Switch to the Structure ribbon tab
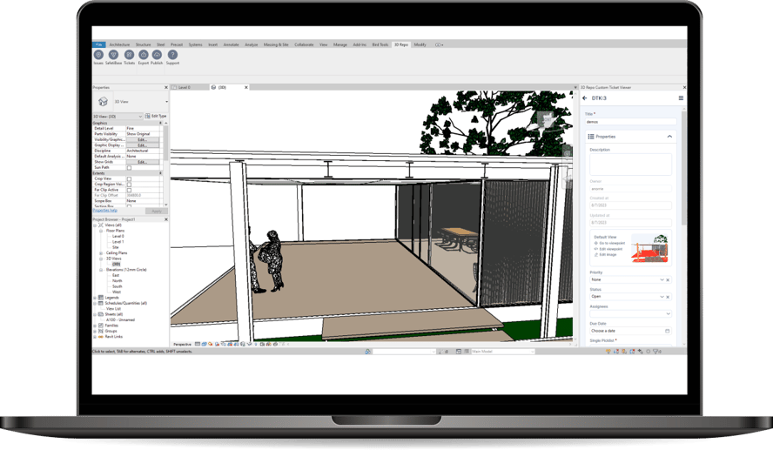 click(x=144, y=44)
